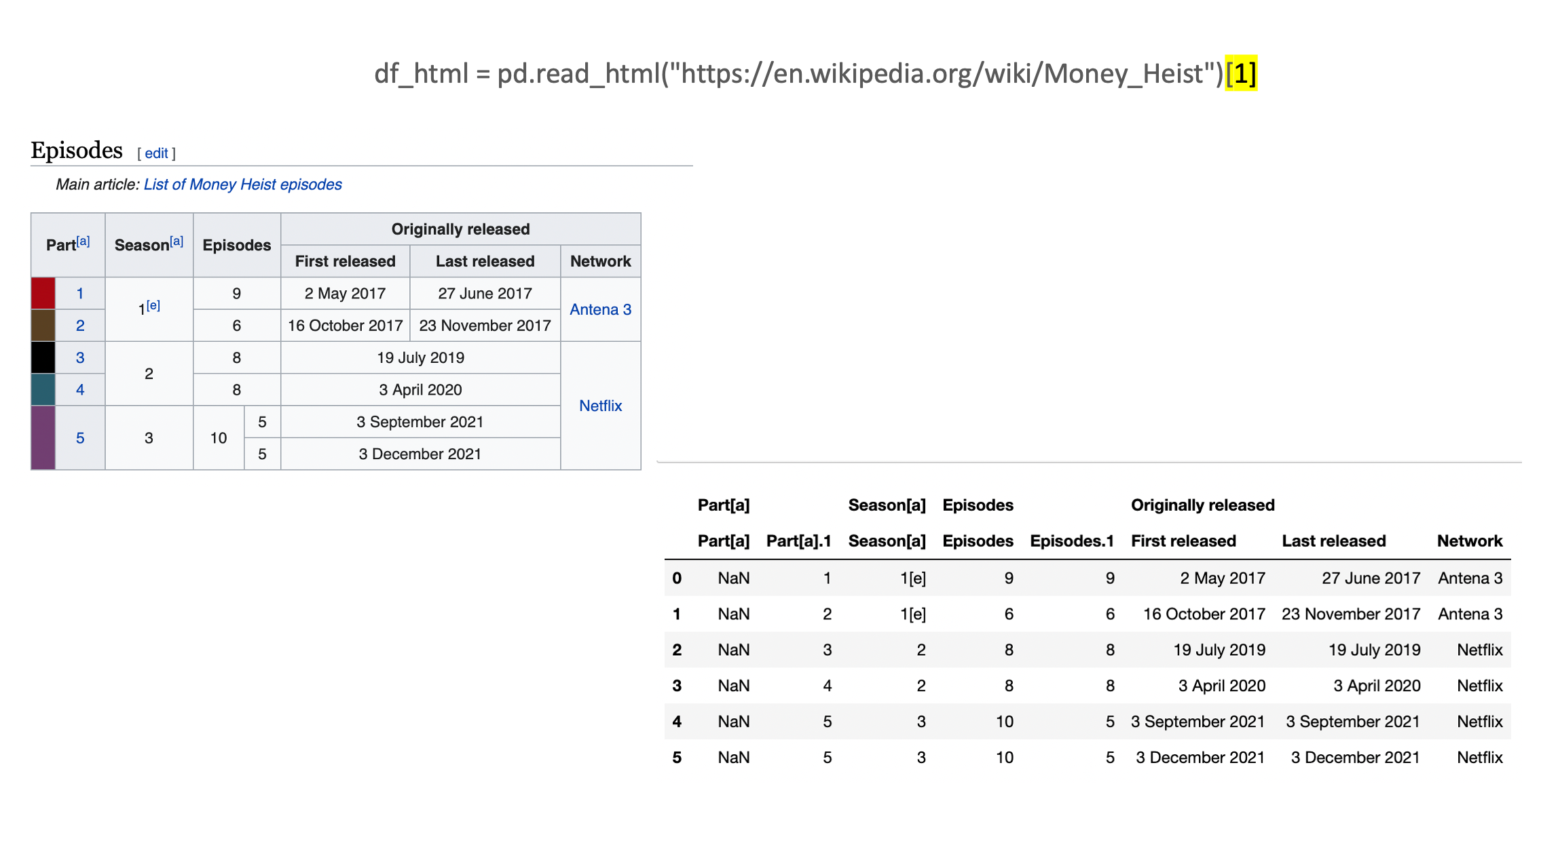Click Last released 3 December 2021 in row 5
Image resolution: width=1541 pixels, height=841 pixels.
(x=1356, y=758)
